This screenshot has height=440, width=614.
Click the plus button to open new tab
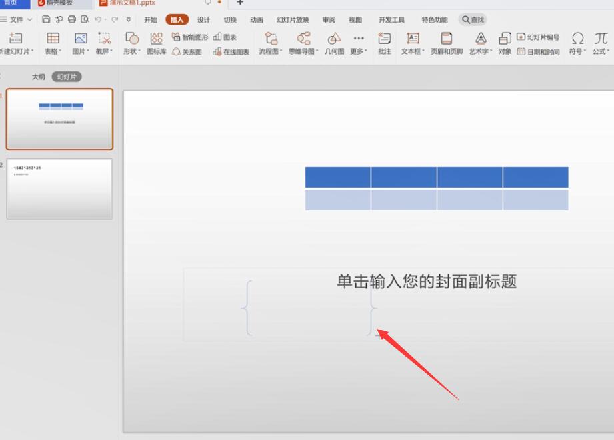pyautogui.click(x=240, y=3)
